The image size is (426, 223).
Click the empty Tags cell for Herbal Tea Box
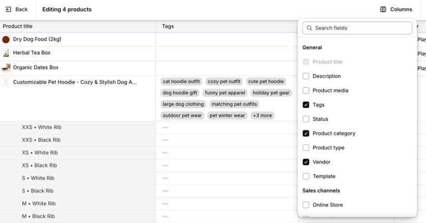227,53
